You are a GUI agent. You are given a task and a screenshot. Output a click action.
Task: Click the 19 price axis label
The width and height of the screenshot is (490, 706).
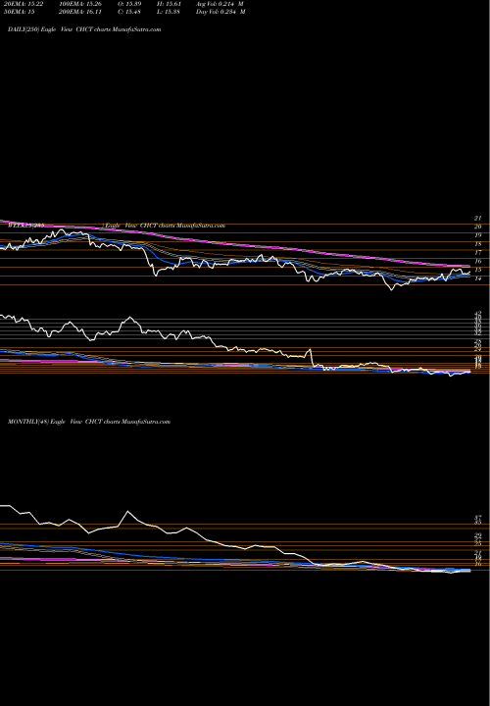478,235
